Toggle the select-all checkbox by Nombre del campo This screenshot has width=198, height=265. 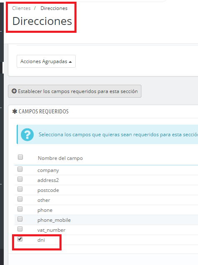[x=20, y=157]
